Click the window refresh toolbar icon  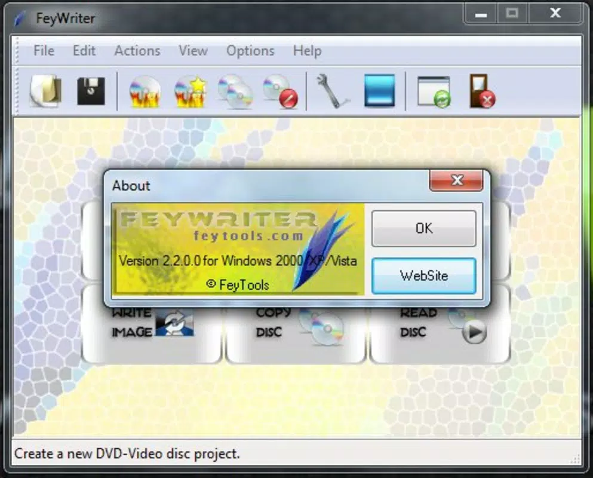[434, 91]
